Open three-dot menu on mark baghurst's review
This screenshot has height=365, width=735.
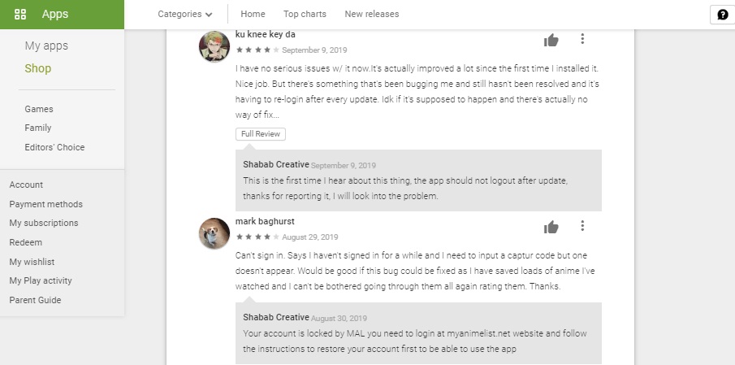click(x=582, y=226)
